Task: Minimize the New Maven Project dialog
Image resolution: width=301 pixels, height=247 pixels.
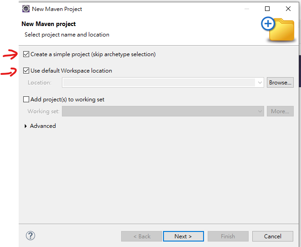Action: [246, 9]
